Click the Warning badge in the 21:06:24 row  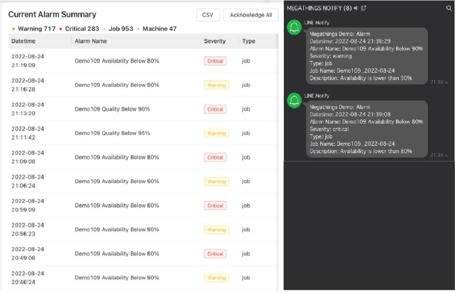pyautogui.click(x=216, y=182)
